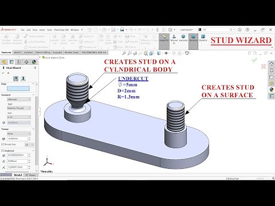This screenshot has height=206, width=275.
Task: Accept Stud Wizard with green checkmark in panel
Action: point(3,73)
